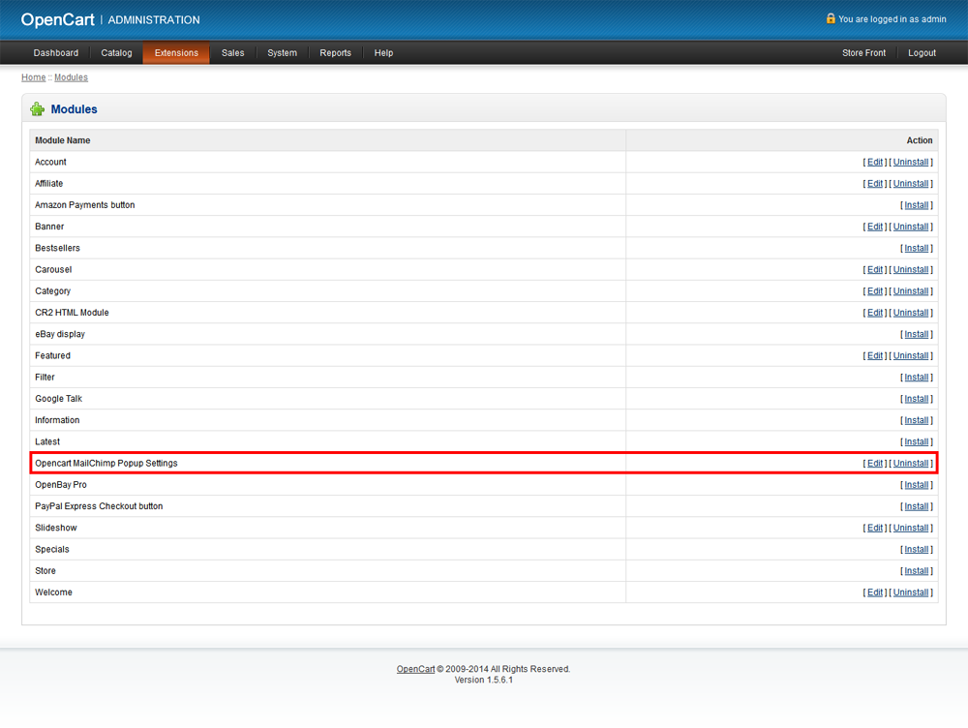Uninstall the Welcome module
Screen dimensions: 968x728
click(911, 592)
